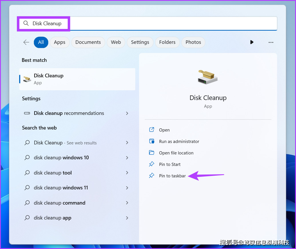Open Disk cleanup recommendations setting
This screenshot has width=296, height=249.
pyautogui.click(x=77, y=113)
